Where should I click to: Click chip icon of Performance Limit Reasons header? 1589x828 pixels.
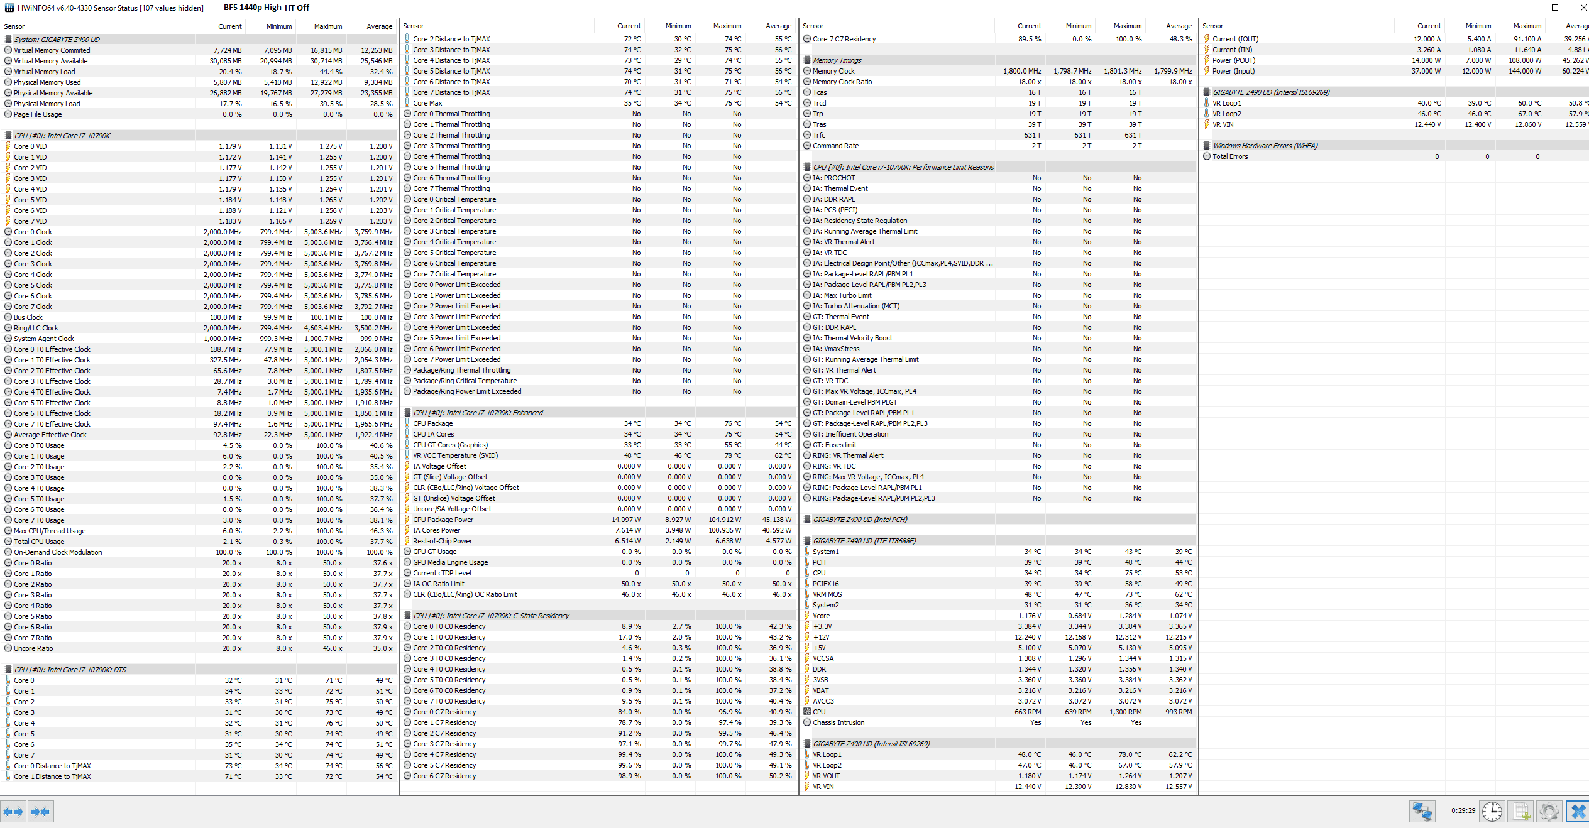click(x=807, y=167)
